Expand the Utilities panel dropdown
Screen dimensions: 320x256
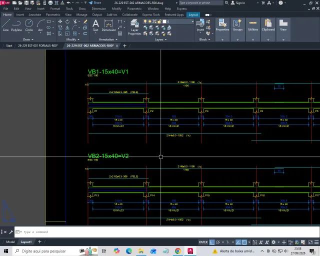tap(253, 40)
